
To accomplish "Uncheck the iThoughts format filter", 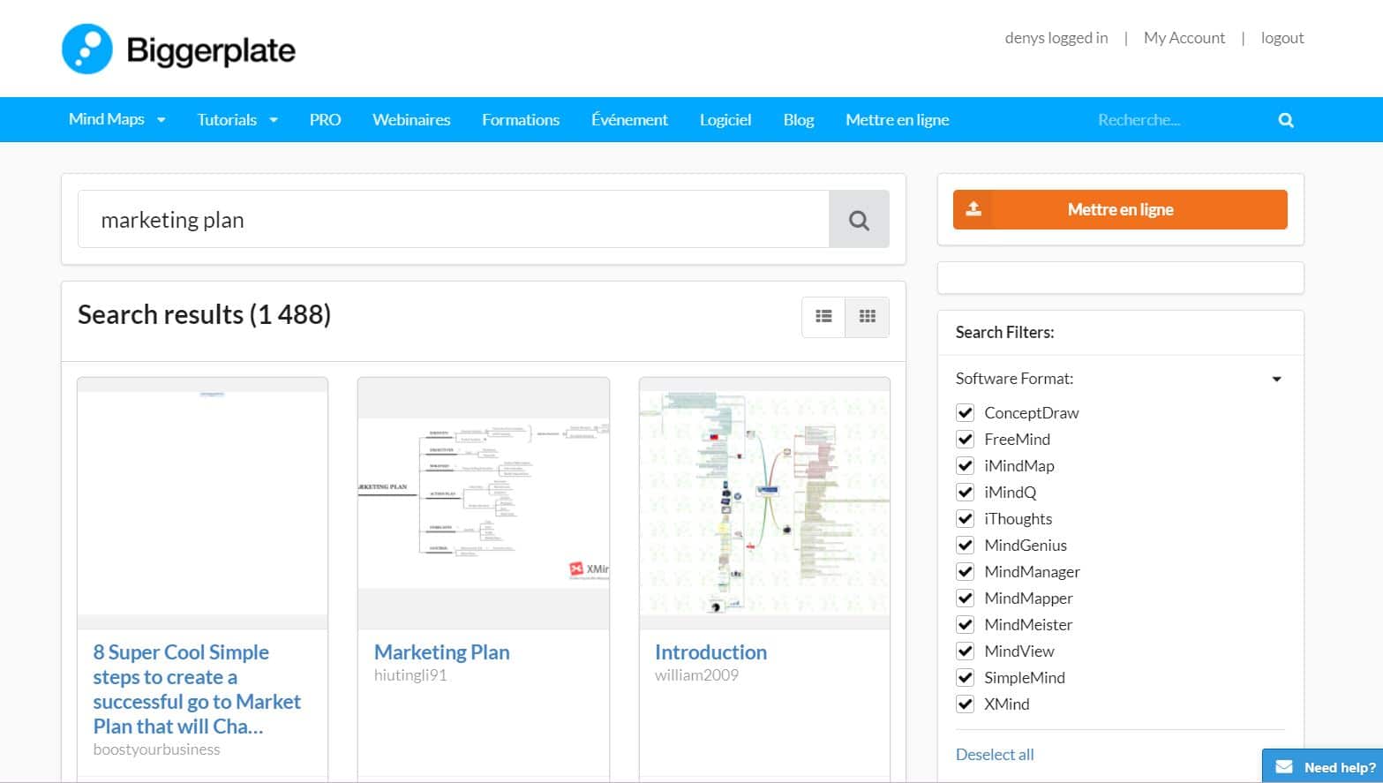I will 965,518.
